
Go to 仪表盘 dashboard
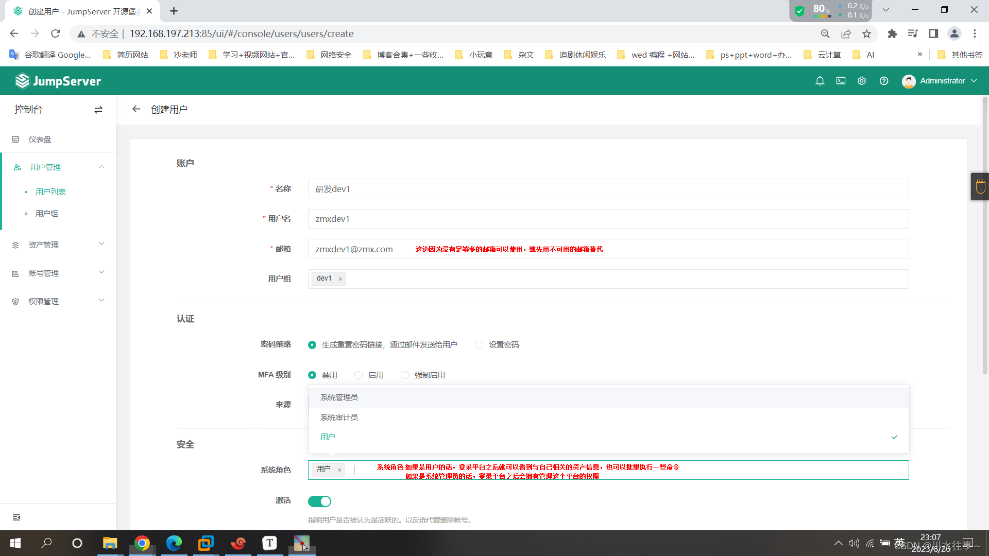point(40,140)
